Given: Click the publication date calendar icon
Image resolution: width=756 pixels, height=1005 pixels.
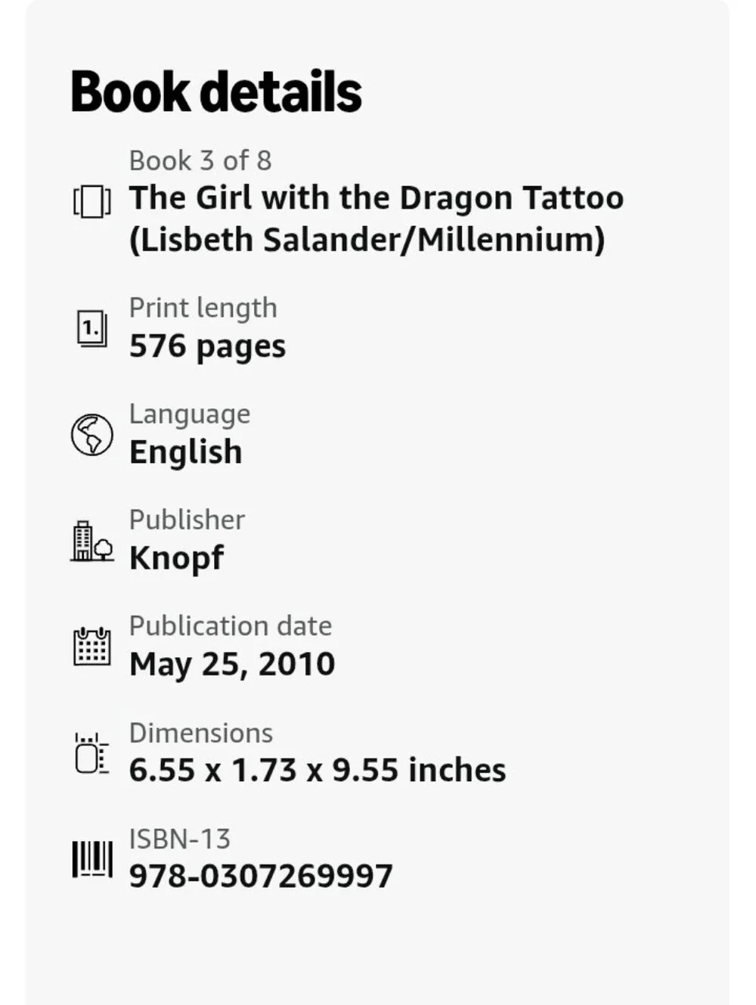Looking at the screenshot, I should click(92, 647).
